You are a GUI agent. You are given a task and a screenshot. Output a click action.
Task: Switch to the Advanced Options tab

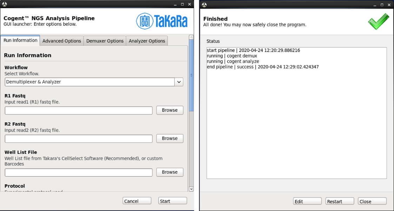[x=61, y=41]
